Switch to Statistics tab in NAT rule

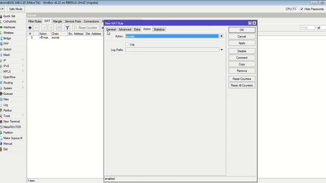click(x=159, y=29)
